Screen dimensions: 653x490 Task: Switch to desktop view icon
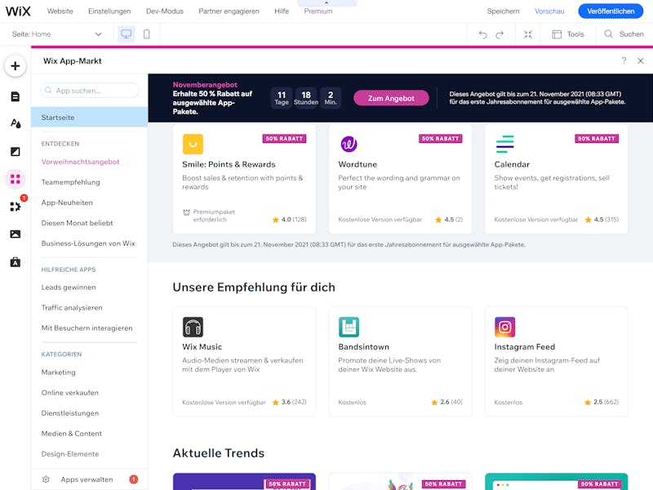pos(126,33)
